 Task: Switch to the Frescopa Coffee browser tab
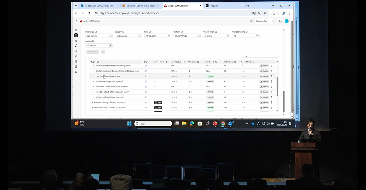click(x=140, y=6)
